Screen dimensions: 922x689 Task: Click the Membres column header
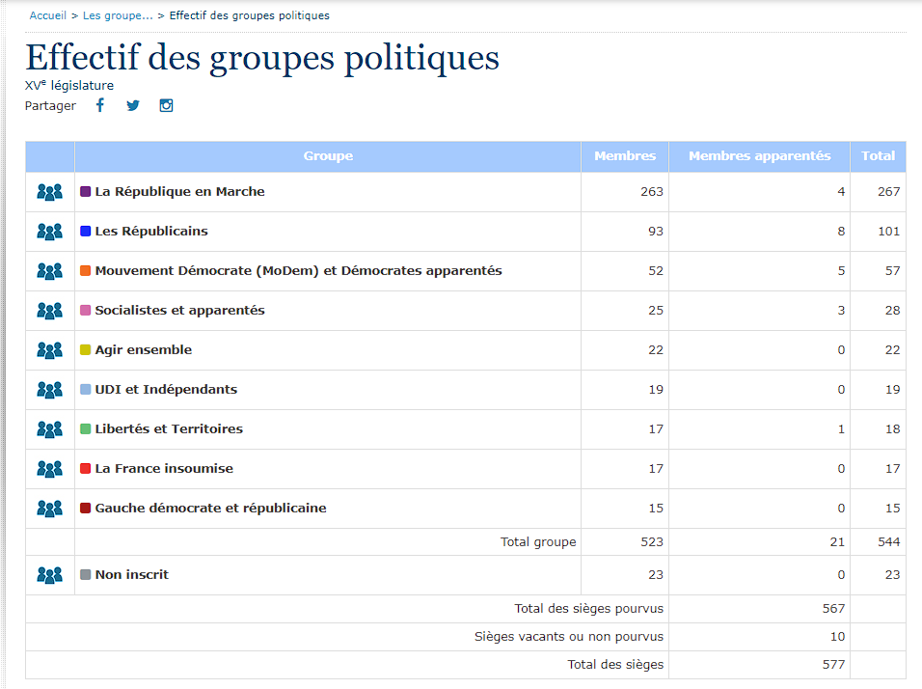click(x=624, y=156)
